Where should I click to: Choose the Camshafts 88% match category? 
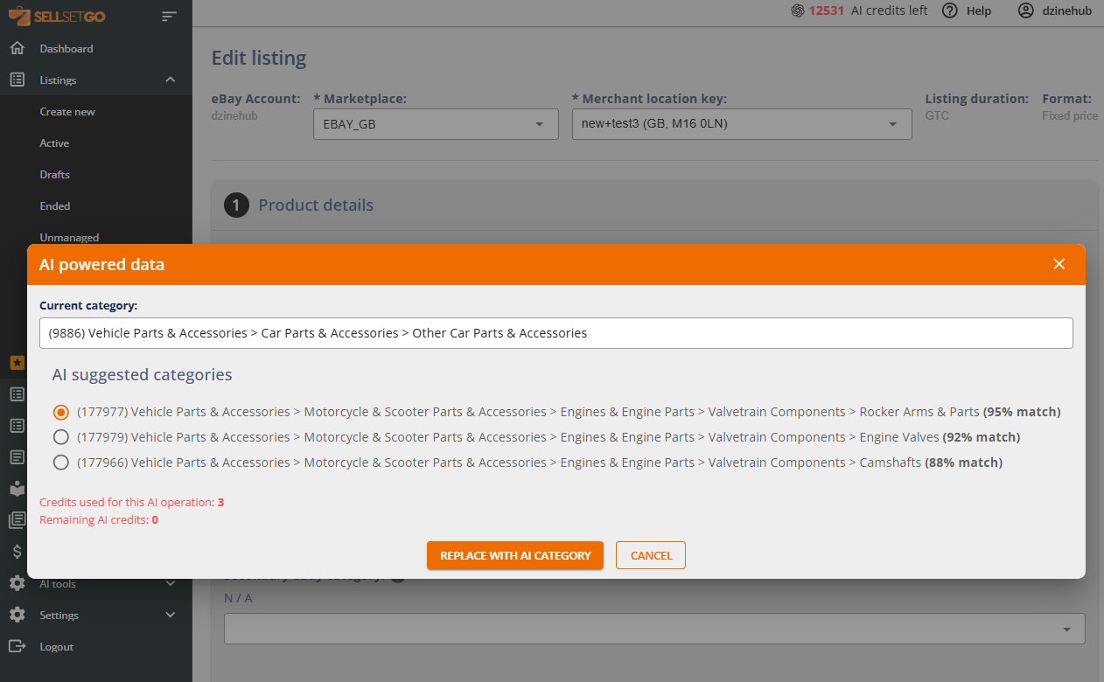pyautogui.click(x=61, y=463)
